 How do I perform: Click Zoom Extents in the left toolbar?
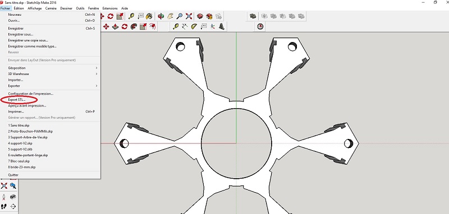(x=4, y=186)
